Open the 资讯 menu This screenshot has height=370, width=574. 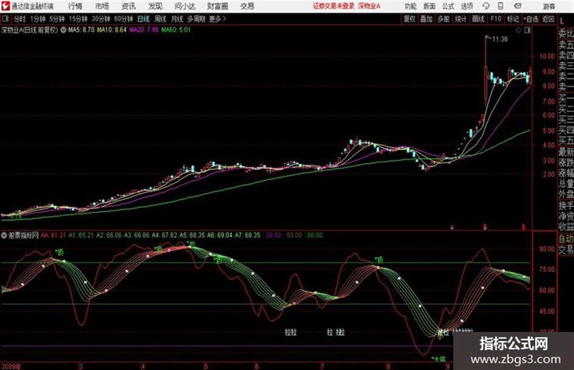tap(128, 6)
